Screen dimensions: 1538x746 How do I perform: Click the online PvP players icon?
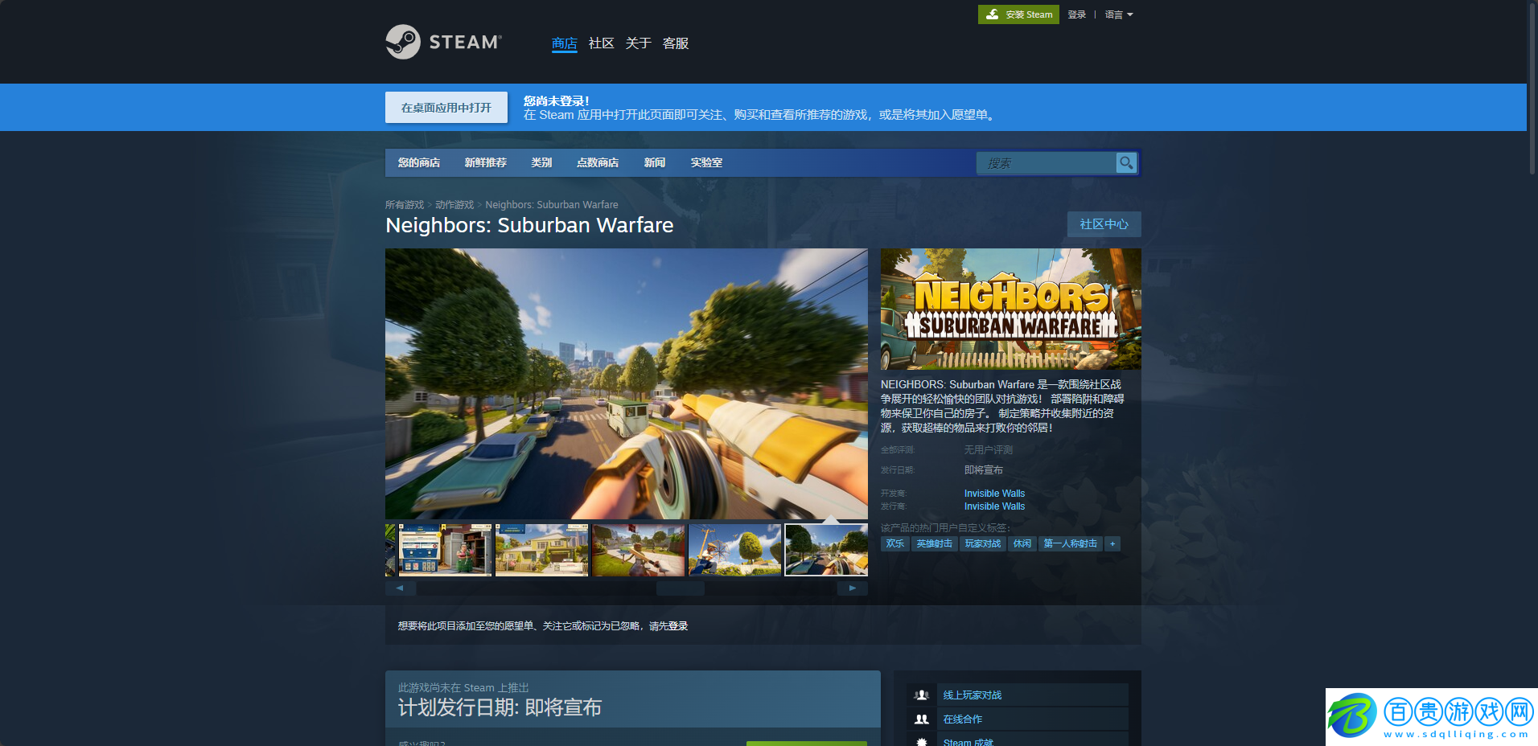pyautogui.click(x=922, y=695)
